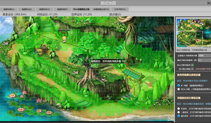Toggle the 显示寻路导航线 checkbox
Image resolution: width=211 pixels, height=123 pixels.
point(192,65)
